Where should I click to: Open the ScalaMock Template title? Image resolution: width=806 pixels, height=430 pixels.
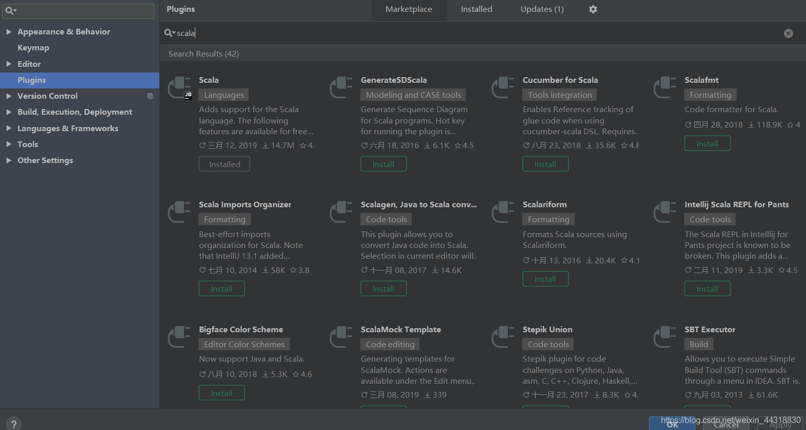pos(401,330)
